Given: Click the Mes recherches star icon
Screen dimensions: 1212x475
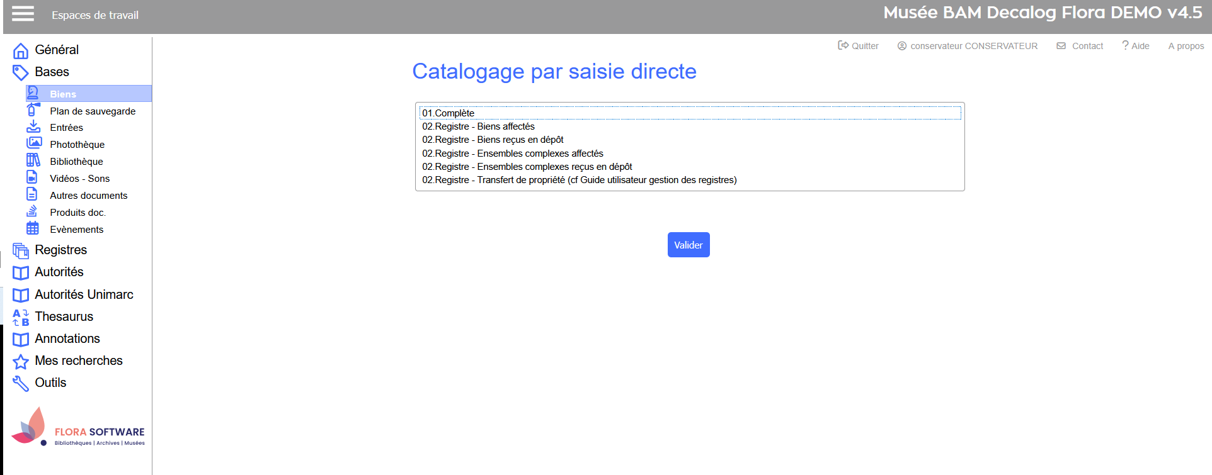Looking at the screenshot, I should tap(21, 362).
